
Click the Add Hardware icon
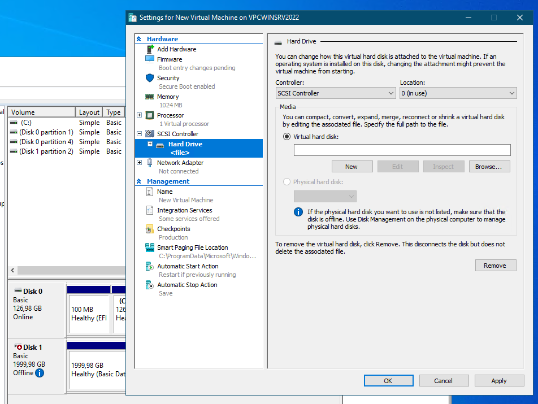point(150,49)
